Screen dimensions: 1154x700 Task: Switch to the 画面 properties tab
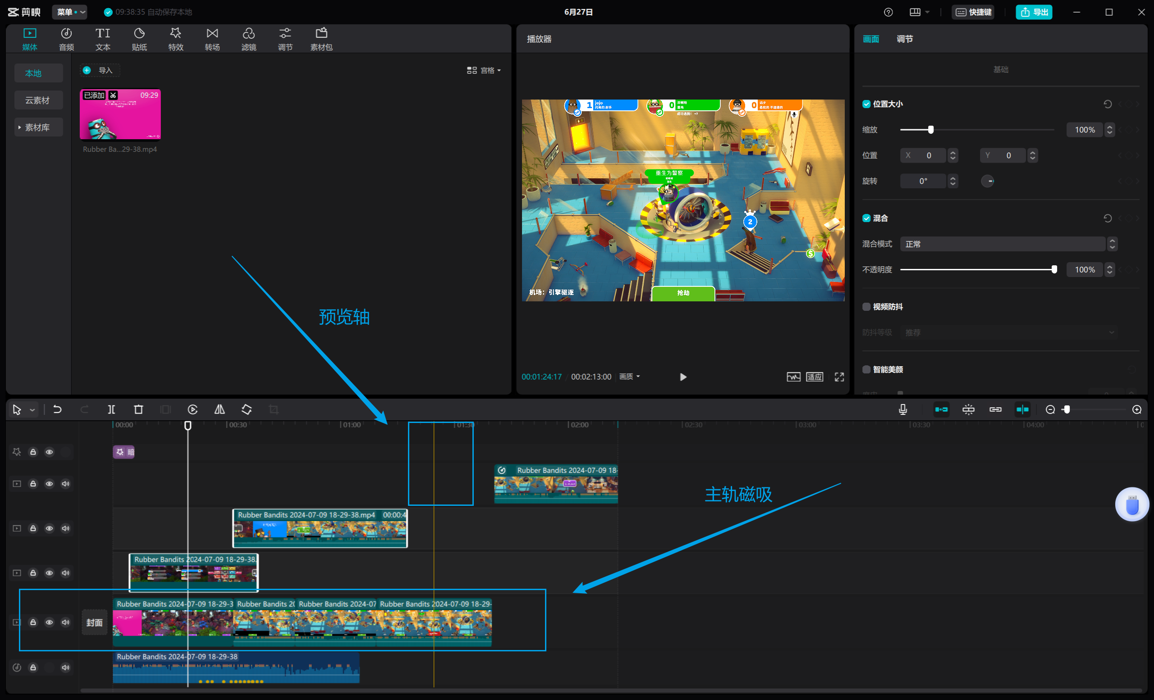pos(870,39)
